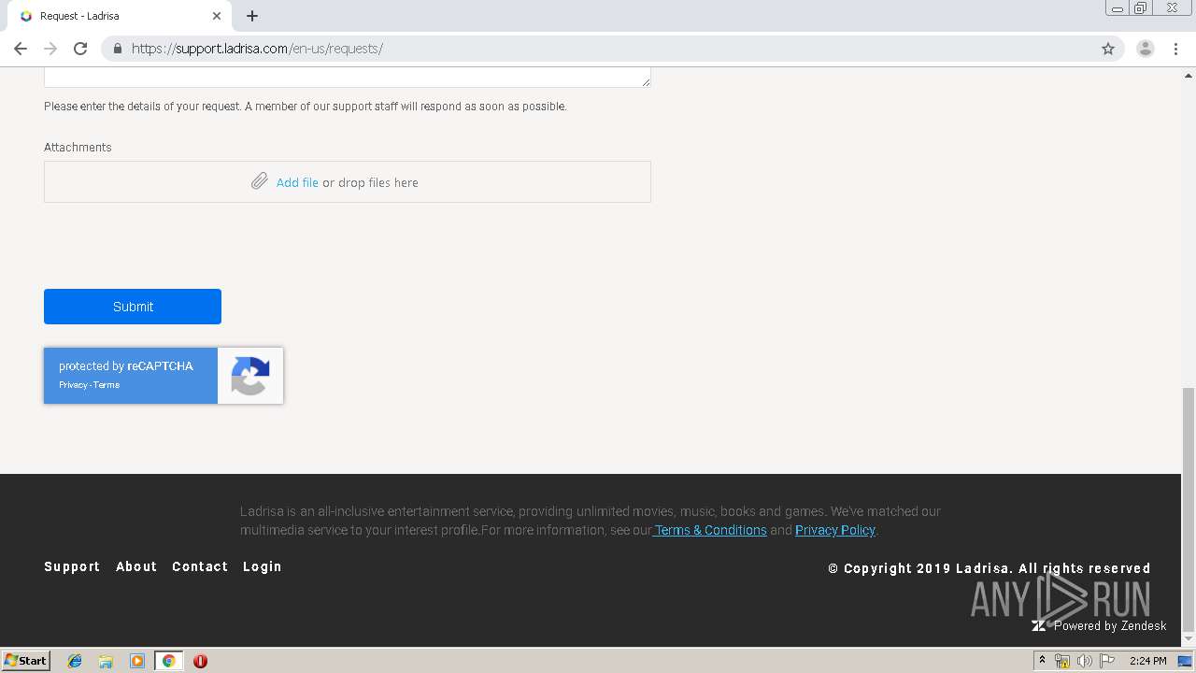Open the reCAPTCHA Privacy link
The width and height of the screenshot is (1196, 673).
tap(73, 385)
